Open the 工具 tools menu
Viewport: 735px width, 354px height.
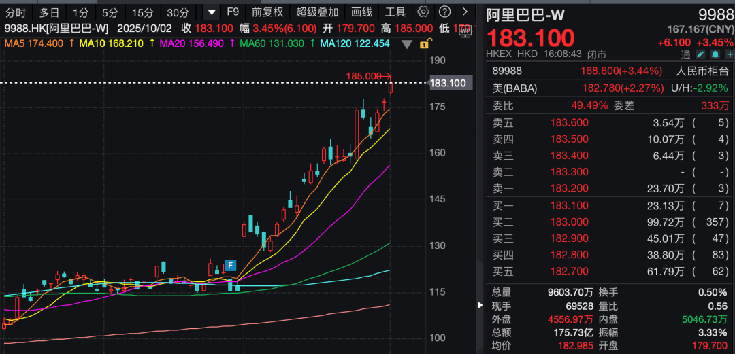(x=395, y=12)
